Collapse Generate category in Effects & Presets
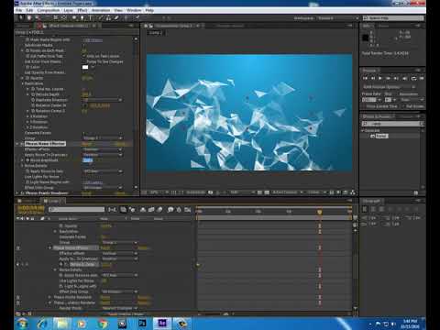This screenshot has height=330, width=440. [363, 130]
